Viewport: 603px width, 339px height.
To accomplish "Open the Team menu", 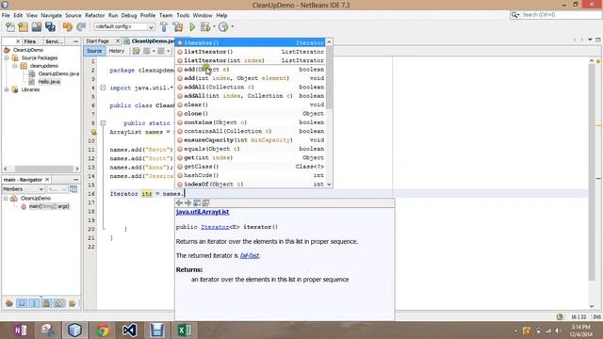I will click(166, 15).
